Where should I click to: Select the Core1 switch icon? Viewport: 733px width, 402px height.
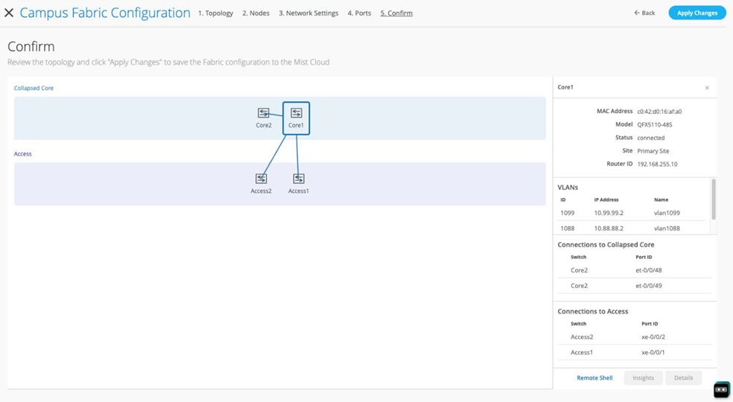(296, 113)
